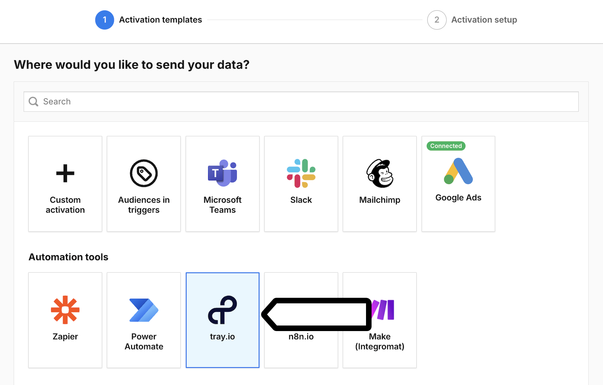
Task: Click the search magnifier icon
Action: point(34,102)
